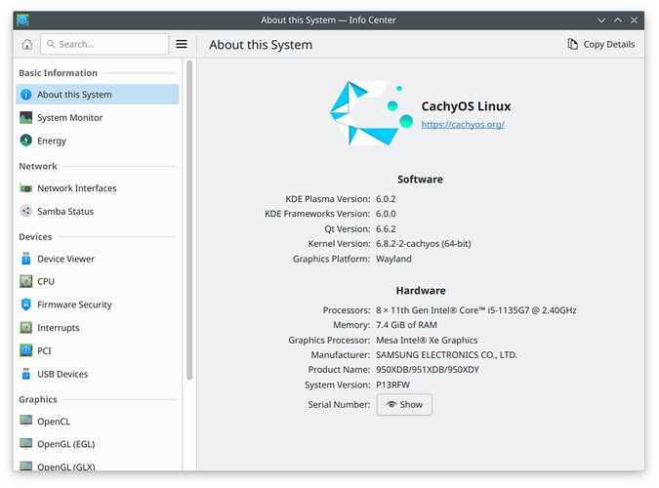Select About this System in sidebar
Screen dimensions: 659x488
74,95
